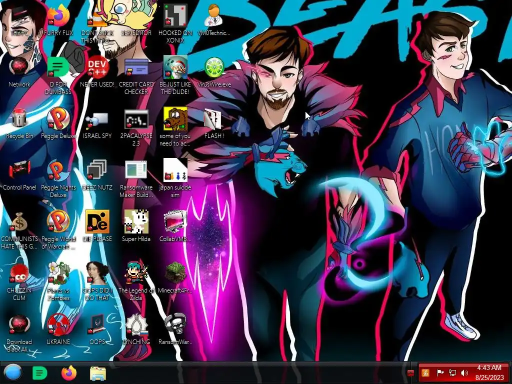512x384 pixels.
Task: Open the Network desktop icon
Action: pyautogui.click(x=19, y=72)
